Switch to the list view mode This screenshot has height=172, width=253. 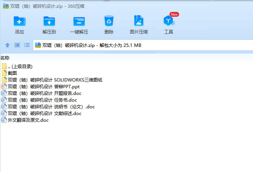coord(27,45)
